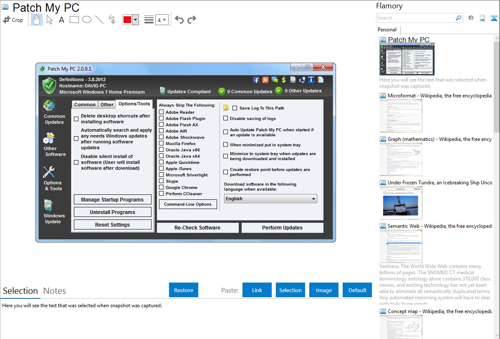Viewport: 500px width, 339px height.
Task: Select the Crop tool
Action: coord(13,20)
